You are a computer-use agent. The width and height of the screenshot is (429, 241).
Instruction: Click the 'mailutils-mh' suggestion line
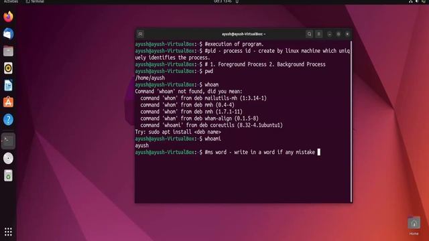[203, 98]
